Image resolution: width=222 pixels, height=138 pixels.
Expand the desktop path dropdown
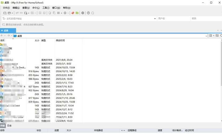(x=206, y=36)
